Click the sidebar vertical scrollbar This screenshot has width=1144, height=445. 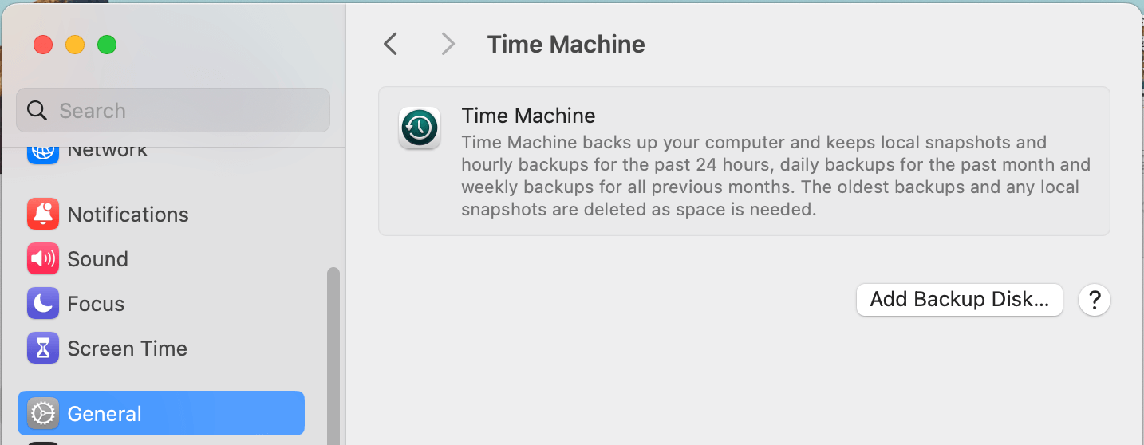pyautogui.click(x=333, y=351)
